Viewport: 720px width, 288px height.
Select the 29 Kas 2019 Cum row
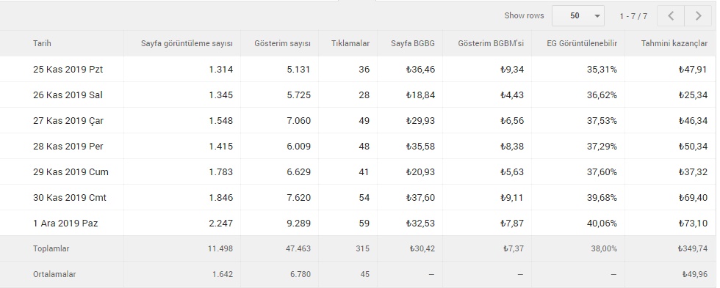click(x=359, y=172)
